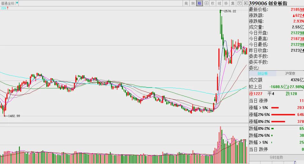The height and width of the screenshot is (164, 304).
Task: Click the 普通坐标 label
Action: click(x=8, y=3)
